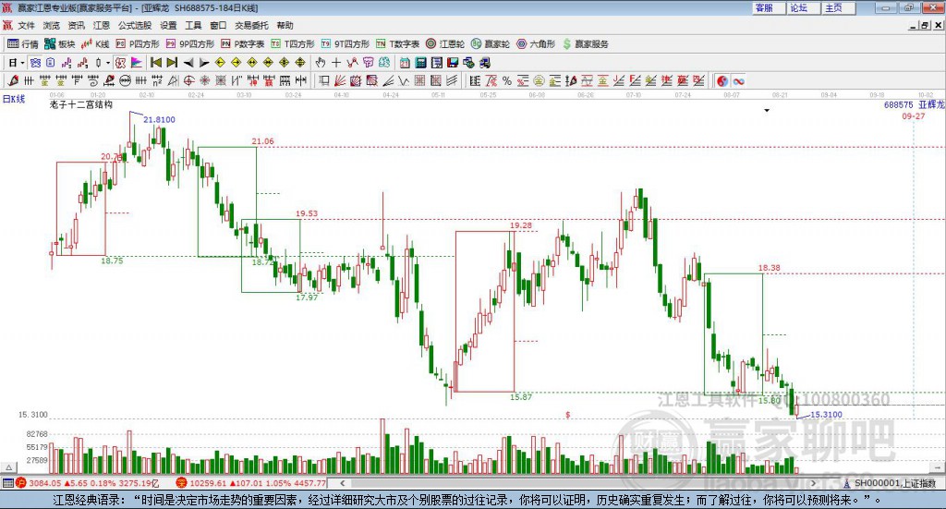The height and width of the screenshot is (509, 946).
Task: Open the 交易委托 menu
Action: pyautogui.click(x=251, y=25)
